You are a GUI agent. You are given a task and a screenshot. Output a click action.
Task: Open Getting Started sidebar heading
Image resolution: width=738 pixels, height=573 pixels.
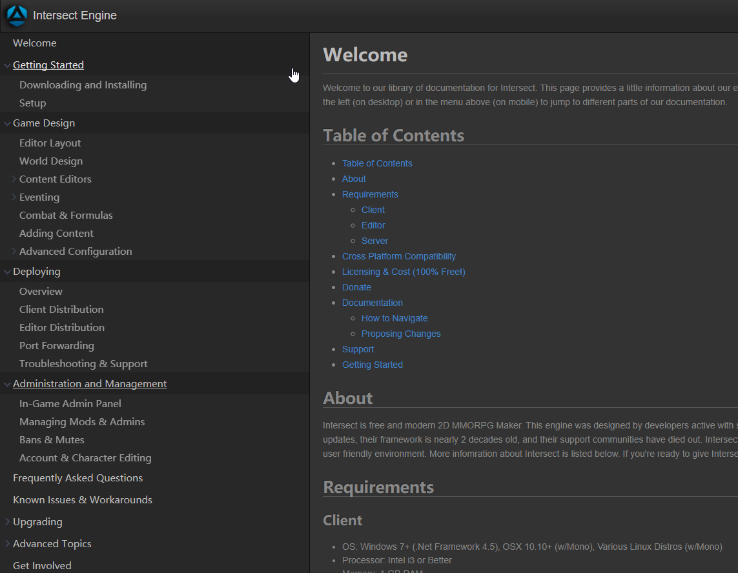(48, 65)
